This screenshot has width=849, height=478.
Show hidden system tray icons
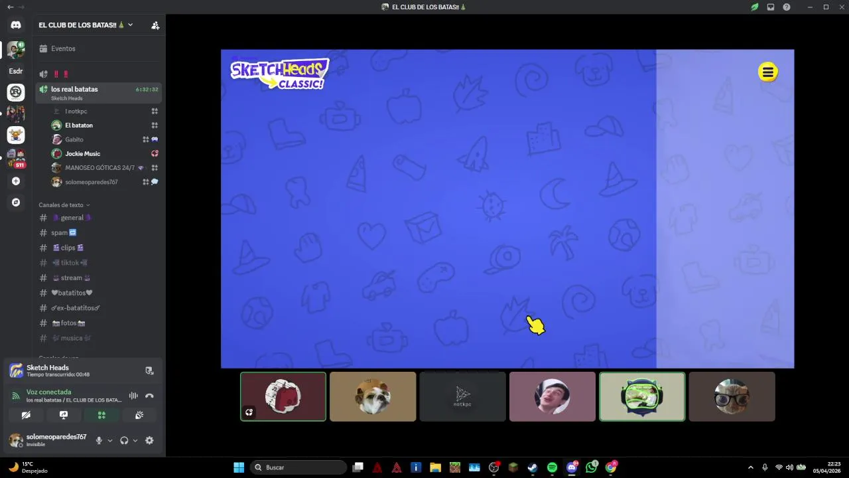pyautogui.click(x=751, y=467)
